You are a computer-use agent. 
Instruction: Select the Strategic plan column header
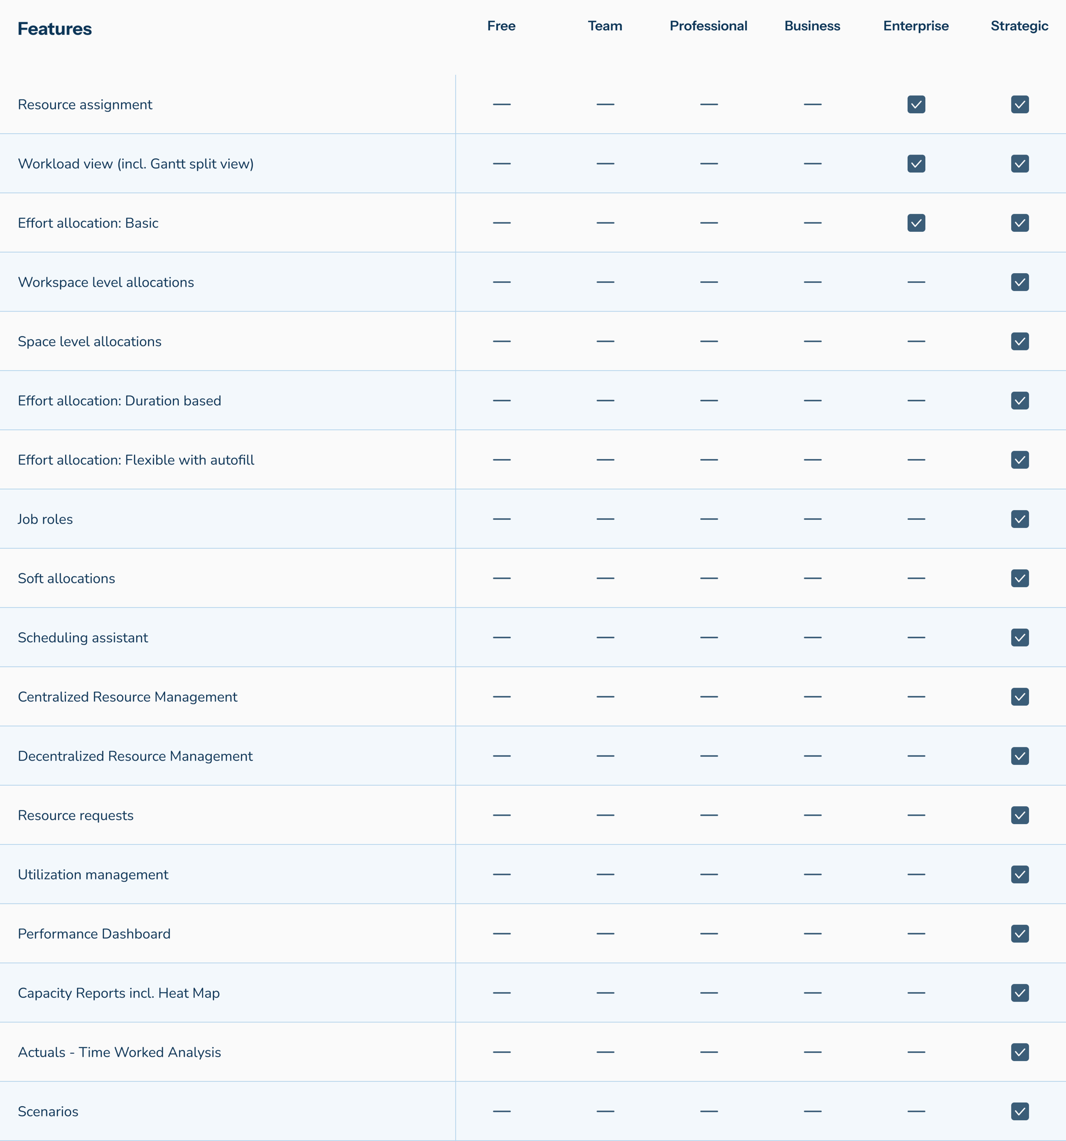1020,26
